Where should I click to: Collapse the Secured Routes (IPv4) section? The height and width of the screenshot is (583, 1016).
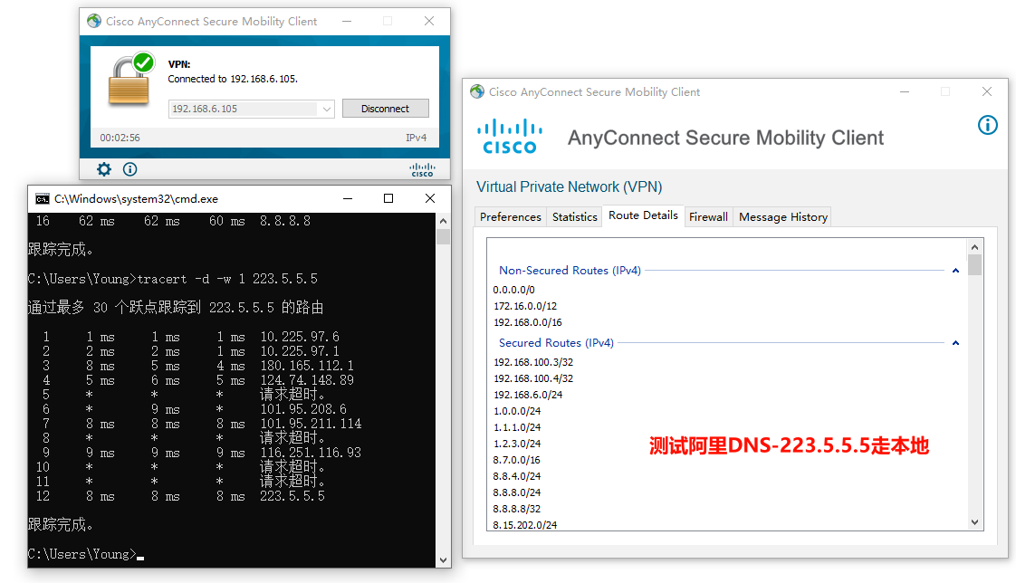tap(955, 343)
